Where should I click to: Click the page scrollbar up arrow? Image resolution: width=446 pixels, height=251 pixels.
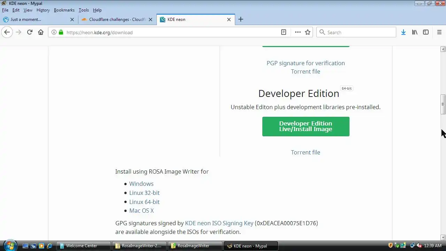pyautogui.click(x=443, y=49)
